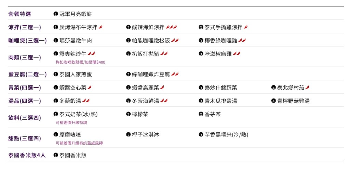Click the number 3 bullet before 香茅茶
This screenshot has height=175, width=350.
click(201, 114)
